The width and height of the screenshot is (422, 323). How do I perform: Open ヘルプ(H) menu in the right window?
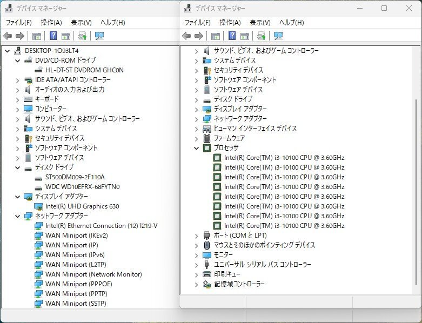(291, 23)
